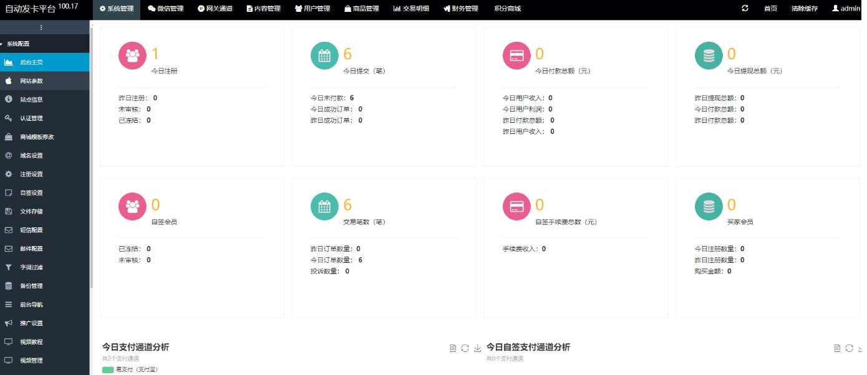Viewport: 867px width, 375px height.
Task: Click the envelope icon beside 邮件配置
Action: [x=9, y=249]
